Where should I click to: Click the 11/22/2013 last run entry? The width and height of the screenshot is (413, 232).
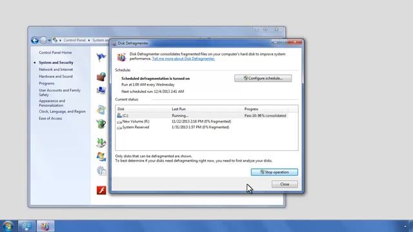pyautogui.click(x=201, y=122)
